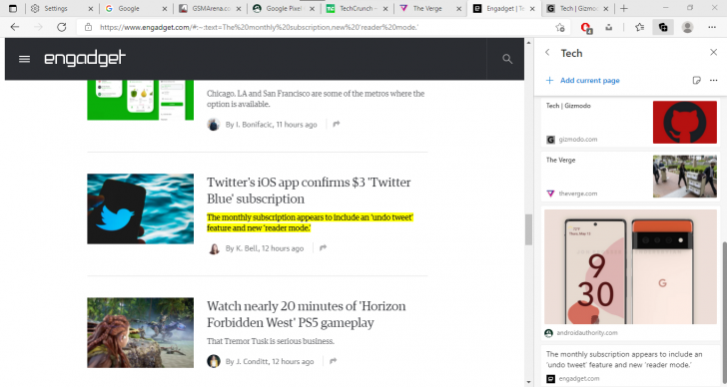Share the Twitter Blue article

(x=324, y=248)
